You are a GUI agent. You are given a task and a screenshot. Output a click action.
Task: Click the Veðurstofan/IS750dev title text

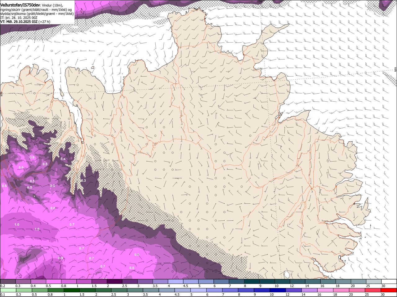point(20,5)
